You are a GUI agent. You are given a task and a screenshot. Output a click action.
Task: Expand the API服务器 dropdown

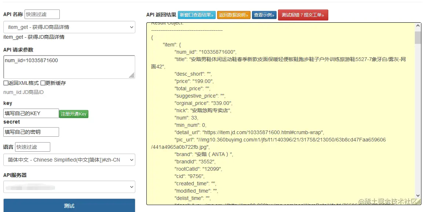click(69, 187)
